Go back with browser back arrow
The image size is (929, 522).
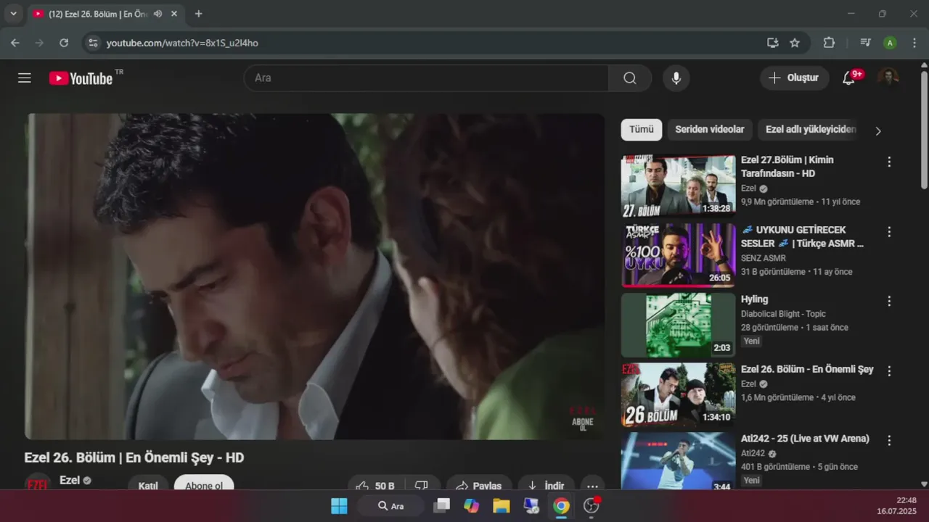15,43
